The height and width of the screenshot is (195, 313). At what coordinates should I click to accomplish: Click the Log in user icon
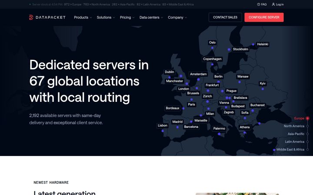(273, 4)
